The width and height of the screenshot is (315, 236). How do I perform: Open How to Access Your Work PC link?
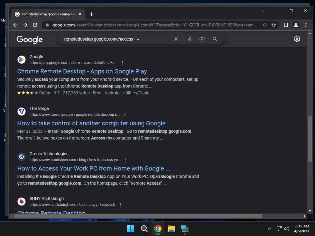tap(94, 168)
